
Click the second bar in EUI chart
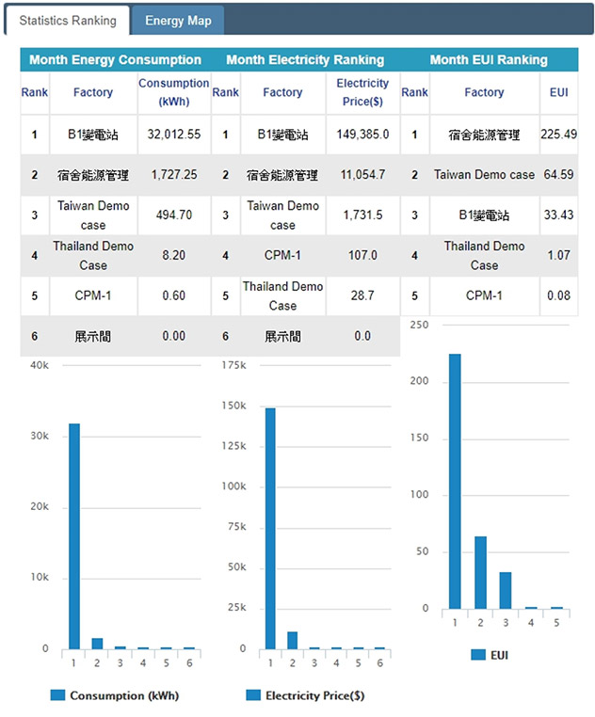click(x=480, y=572)
